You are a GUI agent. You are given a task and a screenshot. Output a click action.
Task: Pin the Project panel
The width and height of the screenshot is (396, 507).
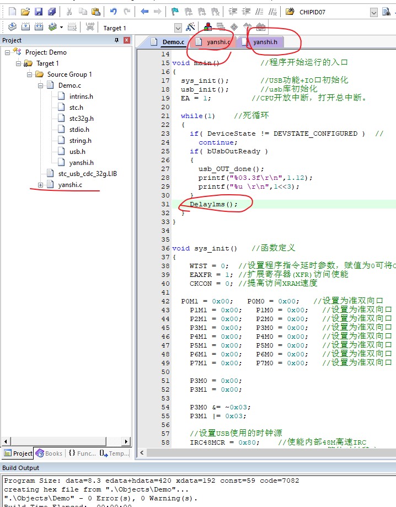[x=117, y=40]
